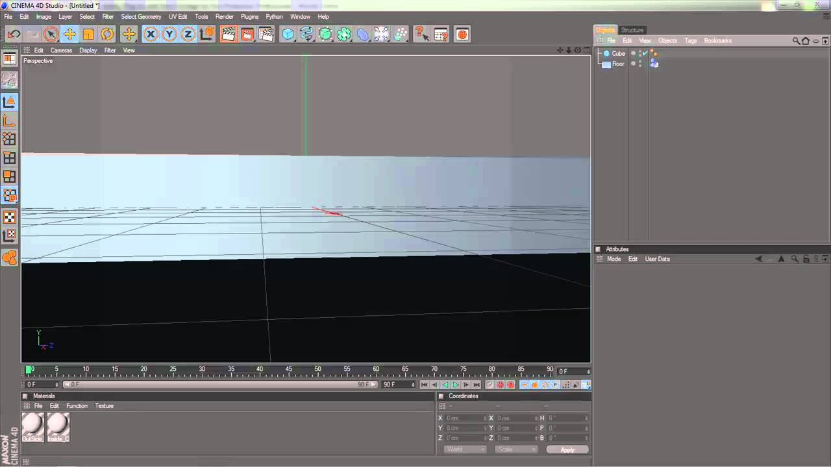Toggle the Cube enable green checkmark
Image resolution: width=831 pixels, height=467 pixels.
(645, 54)
